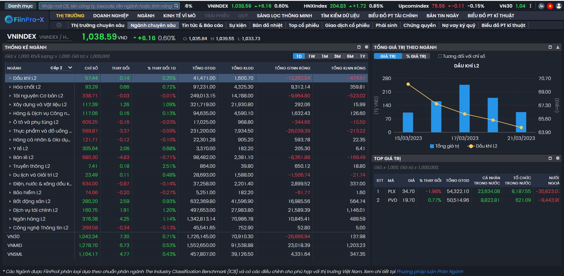Image resolution: width=564 pixels, height=276 pixels.
Task: Open the three-dot ticker options menu
Action: (531, 6)
